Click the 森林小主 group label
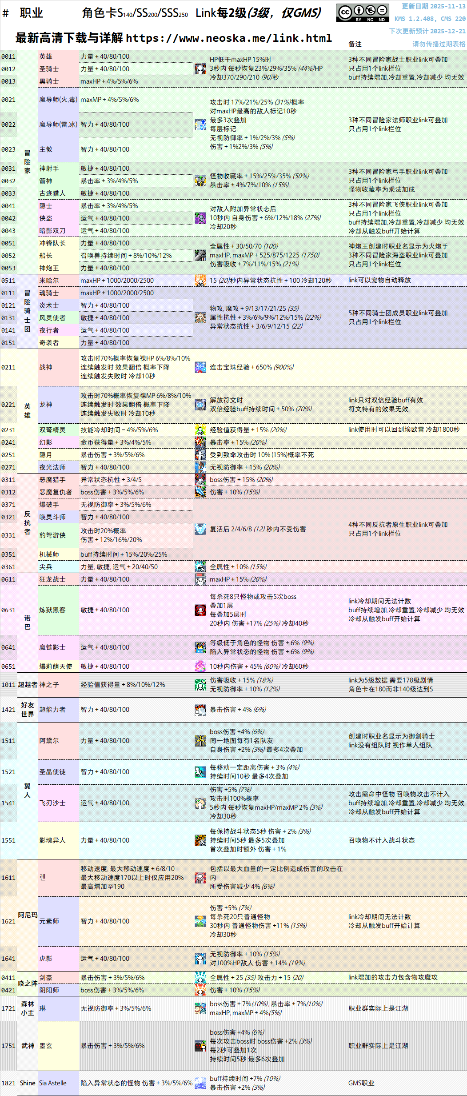Image resolution: width=467 pixels, height=1096 pixels. (x=27, y=1008)
